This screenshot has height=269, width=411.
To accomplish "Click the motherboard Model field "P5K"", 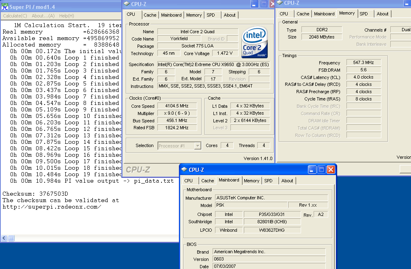I will pos(251,205).
